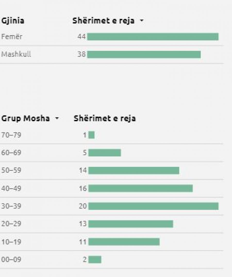
Task: Select the 00–09 age group label
Action: click(11, 259)
